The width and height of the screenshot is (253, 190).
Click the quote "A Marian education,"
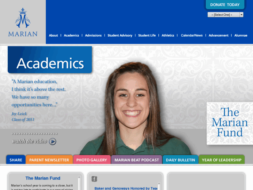[34, 81]
